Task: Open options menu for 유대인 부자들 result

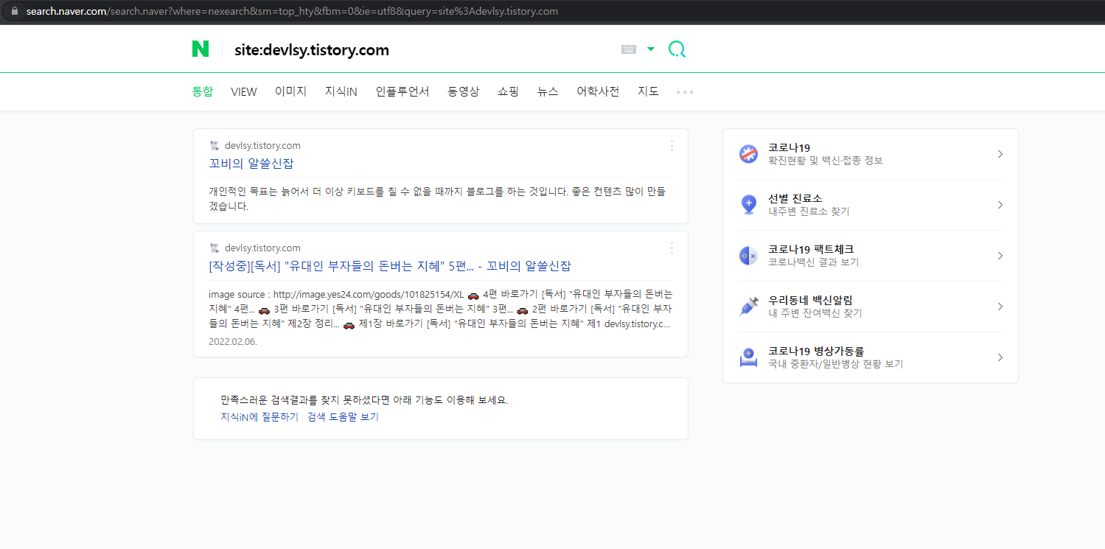Action: pyautogui.click(x=672, y=248)
